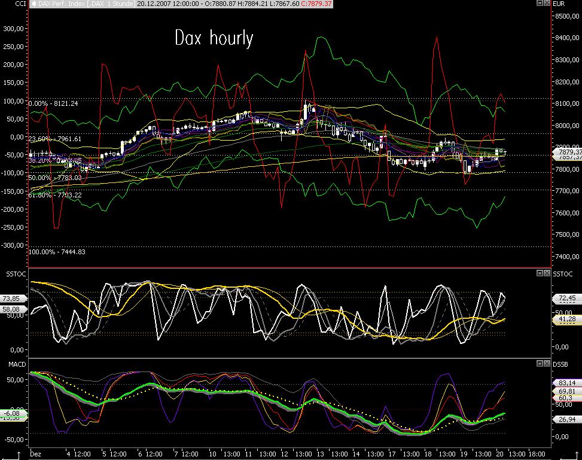Click the '7400,00' price axis label

567,256
